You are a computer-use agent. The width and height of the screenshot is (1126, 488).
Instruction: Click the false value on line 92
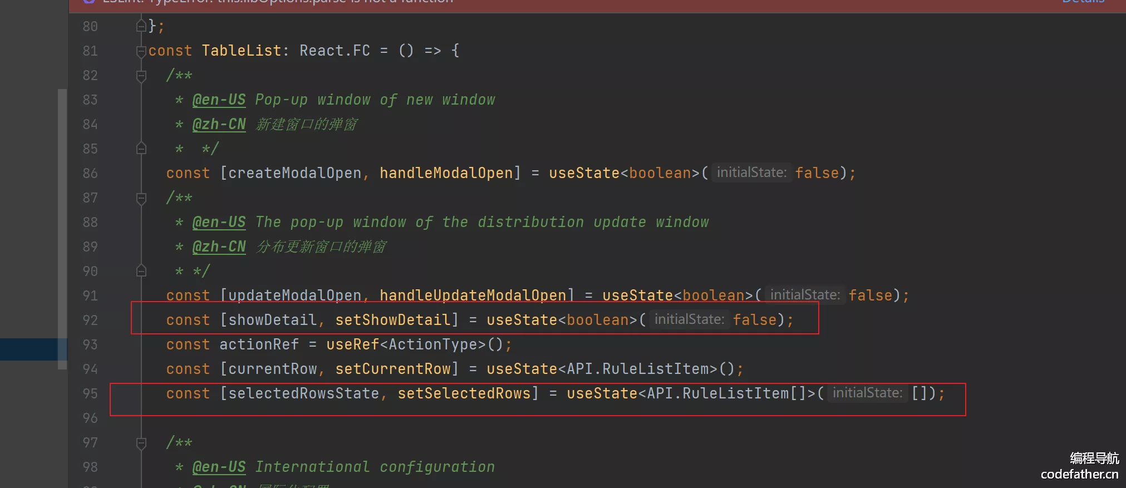(755, 320)
